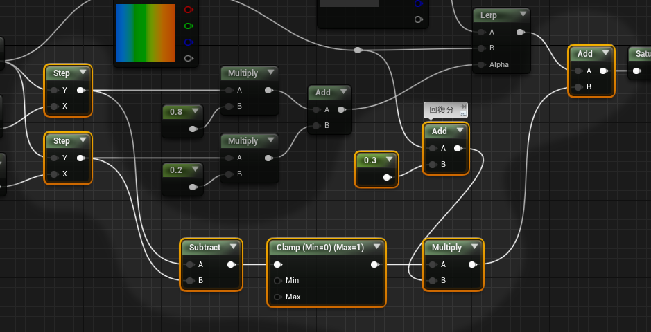Select the Subtract node by its title
Viewport: 651px width, 332px height.
[x=205, y=247]
